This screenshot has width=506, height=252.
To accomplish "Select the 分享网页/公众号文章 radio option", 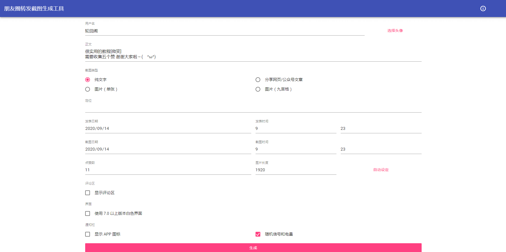I will (258, 80).
